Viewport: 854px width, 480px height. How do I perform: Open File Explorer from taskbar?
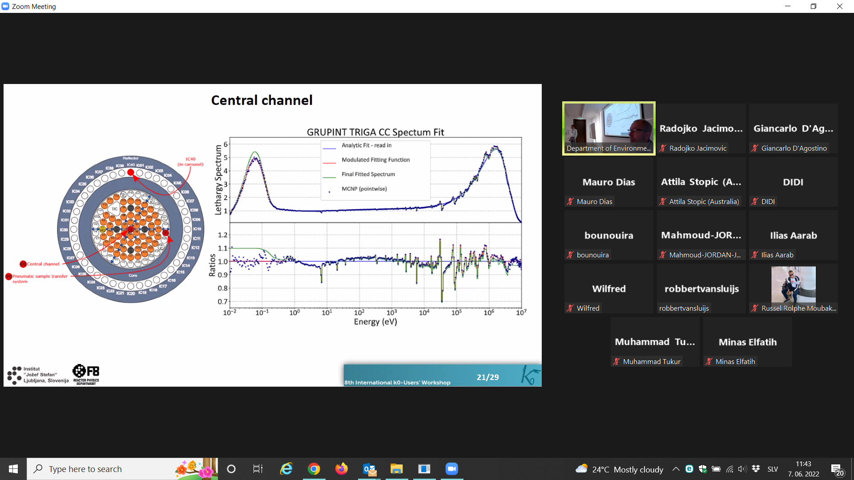click(x=396, y=469)
